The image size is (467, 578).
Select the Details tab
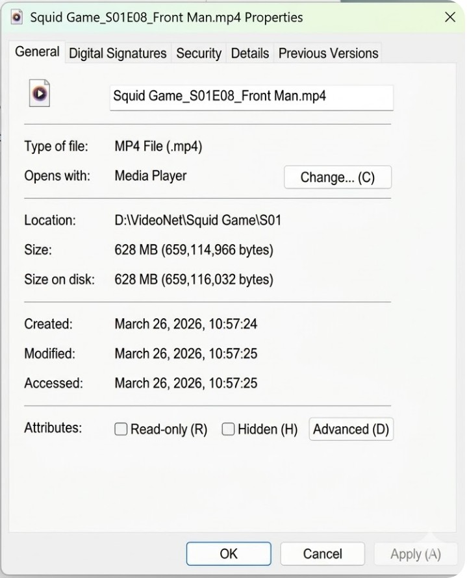(x=250, y=53)
